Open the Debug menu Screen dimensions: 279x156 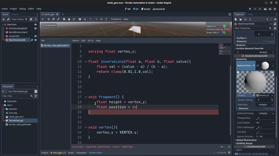(x=22, y=9)
